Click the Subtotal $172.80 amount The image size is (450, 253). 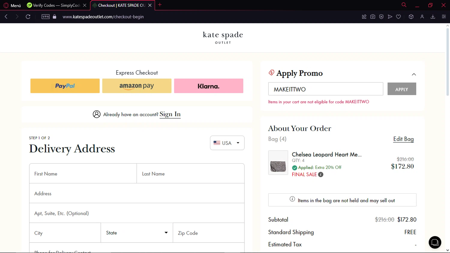click(407, 220)
